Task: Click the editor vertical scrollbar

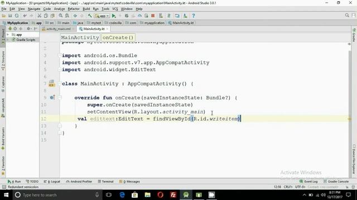Action: (350, 113)
